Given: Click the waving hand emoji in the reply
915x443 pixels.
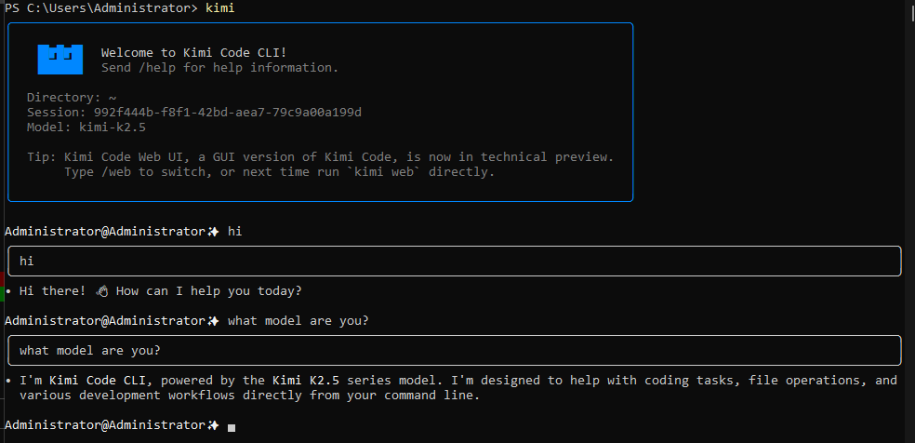Looking at the screenshot, I should point(101,291).
